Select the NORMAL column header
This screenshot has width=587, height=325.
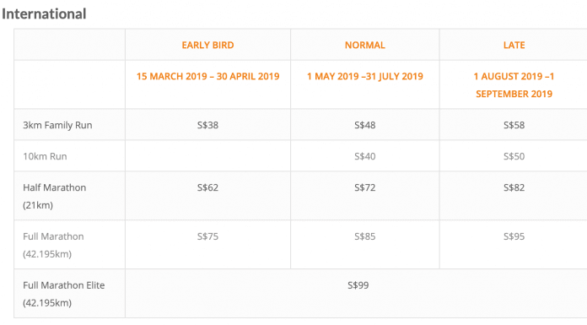pyautogui.click(x=365, y=45)
